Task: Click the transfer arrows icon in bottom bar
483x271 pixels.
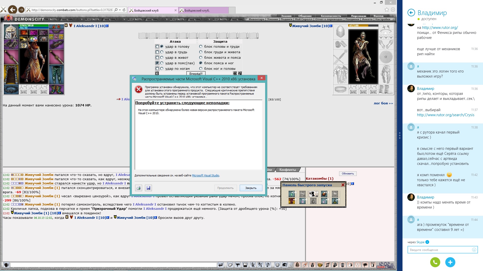Action: pyautogui.click(x=328, y=265)
